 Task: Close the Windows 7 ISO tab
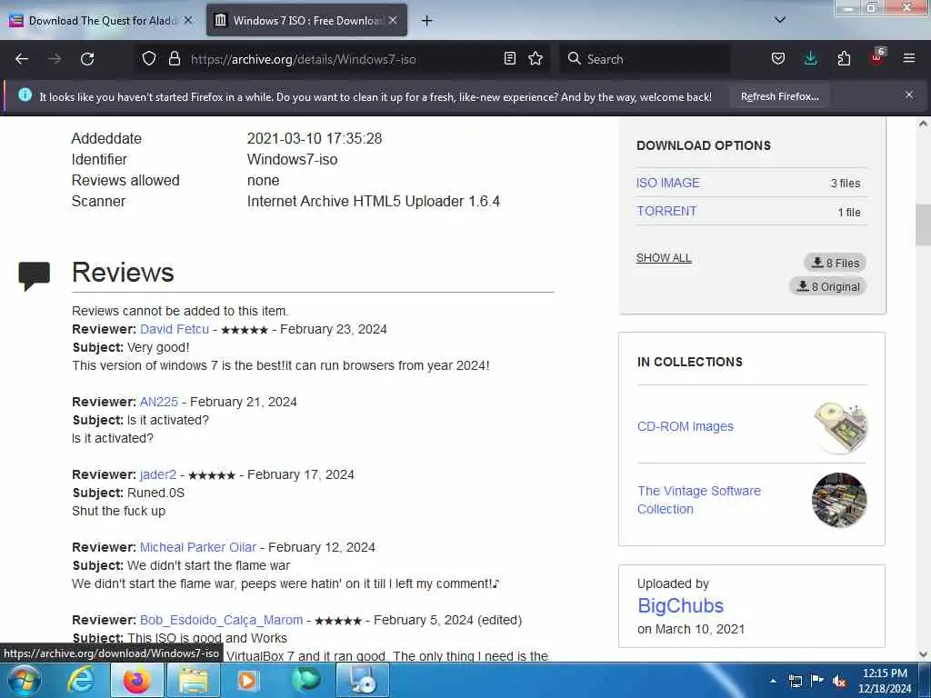(x=393, y=20)
